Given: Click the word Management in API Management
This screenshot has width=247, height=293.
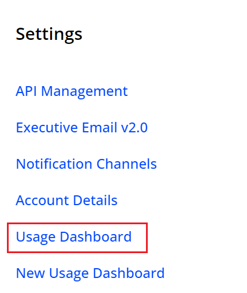Looking at the screenshot, I should pos(84,92).
